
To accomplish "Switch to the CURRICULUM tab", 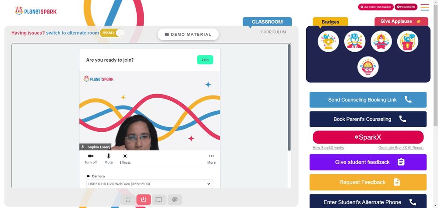I will tap(273, 32).
